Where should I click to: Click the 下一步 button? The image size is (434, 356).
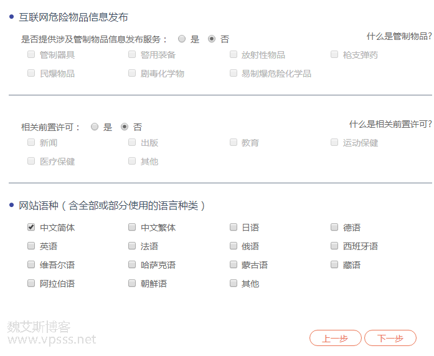pyautogui.click(x=390, y=338)
